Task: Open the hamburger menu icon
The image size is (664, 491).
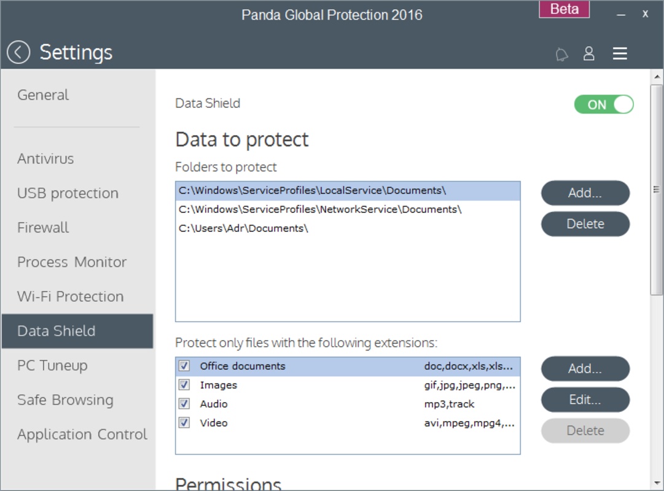Action: [x=620, y=53]
